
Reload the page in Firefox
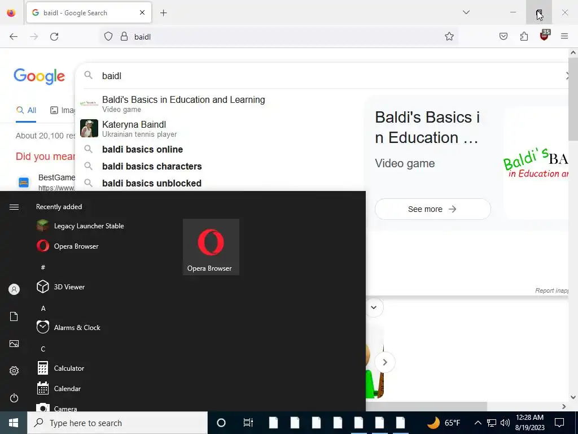(54, 37)
